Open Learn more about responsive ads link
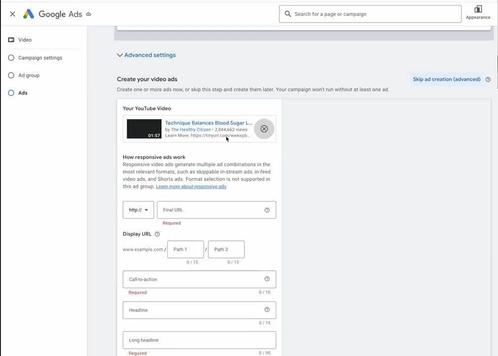The image size is (498, 356). click(x=191, y=186)
